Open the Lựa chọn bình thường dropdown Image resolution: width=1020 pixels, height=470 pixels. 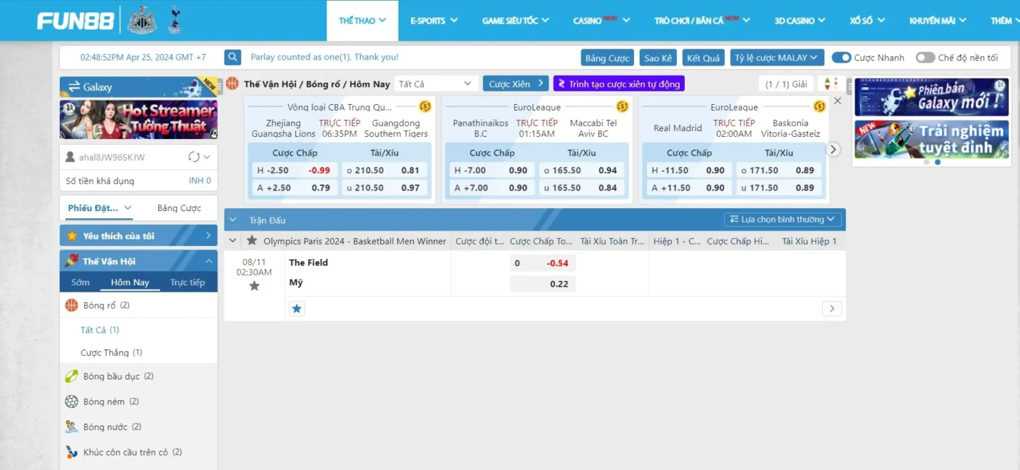tap(783, 219)
